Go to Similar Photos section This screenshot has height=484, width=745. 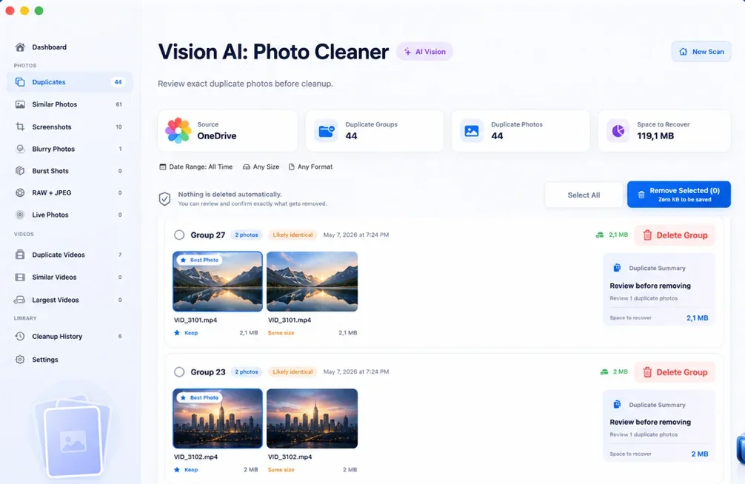(x=70, y=104)
